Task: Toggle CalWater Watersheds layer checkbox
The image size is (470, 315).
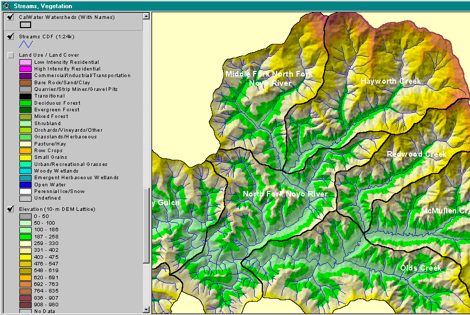Action: tap(11, 17)
